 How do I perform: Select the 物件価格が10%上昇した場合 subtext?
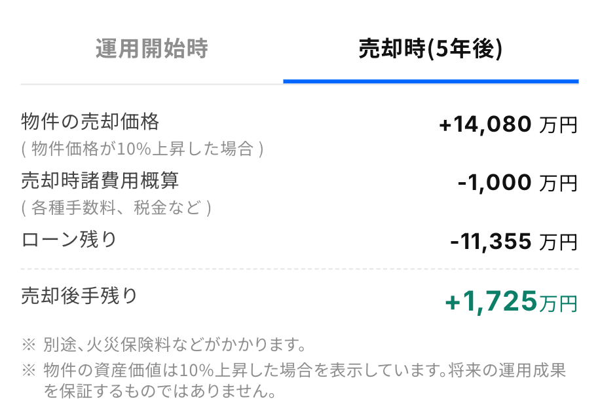point(142,149)
